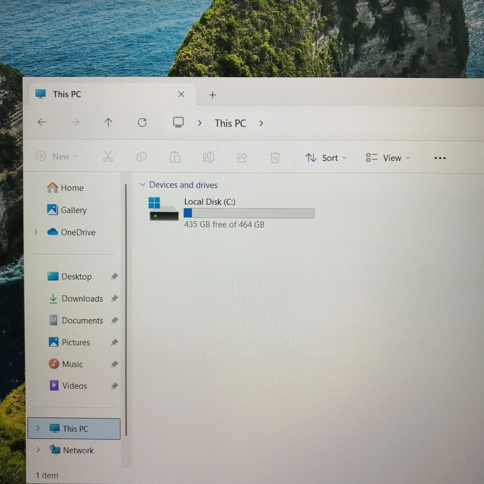Screen dimensions: 484x484
Task: Unpin Videos using its pin icon
Action: point(114,386)
